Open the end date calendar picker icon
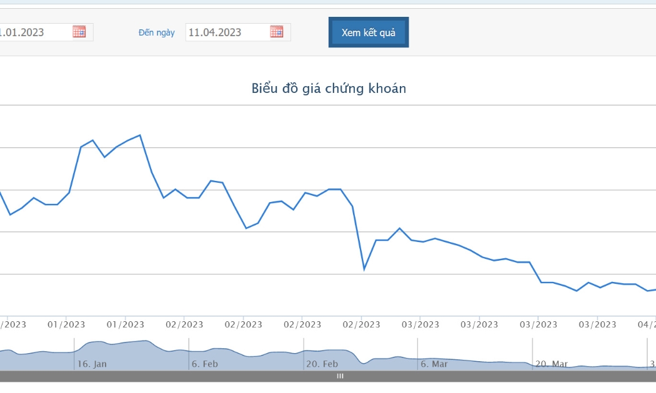The image size is (656, 393). (277, 32)
